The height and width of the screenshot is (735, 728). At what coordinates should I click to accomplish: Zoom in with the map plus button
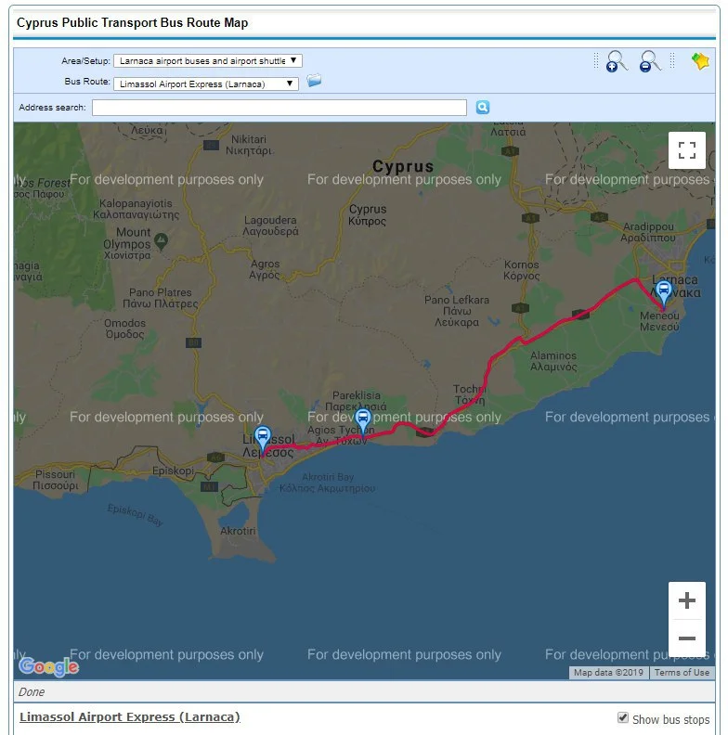click(686, 600)
